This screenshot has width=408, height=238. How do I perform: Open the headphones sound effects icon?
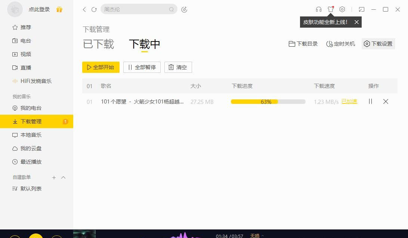pyautogui.click(x=318, y=9)
